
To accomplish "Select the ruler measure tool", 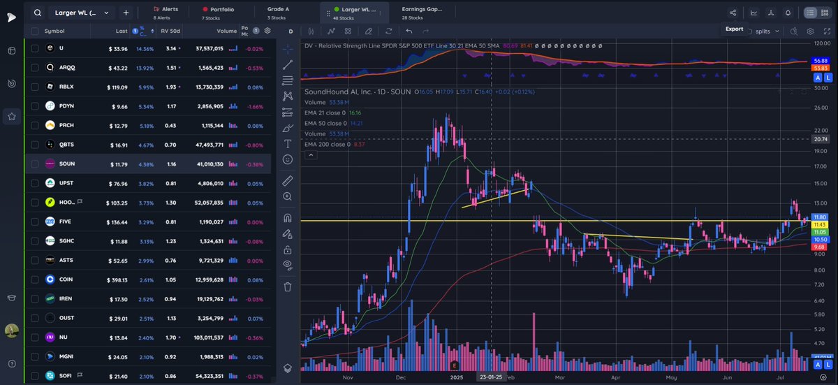I will coord(288,180).
